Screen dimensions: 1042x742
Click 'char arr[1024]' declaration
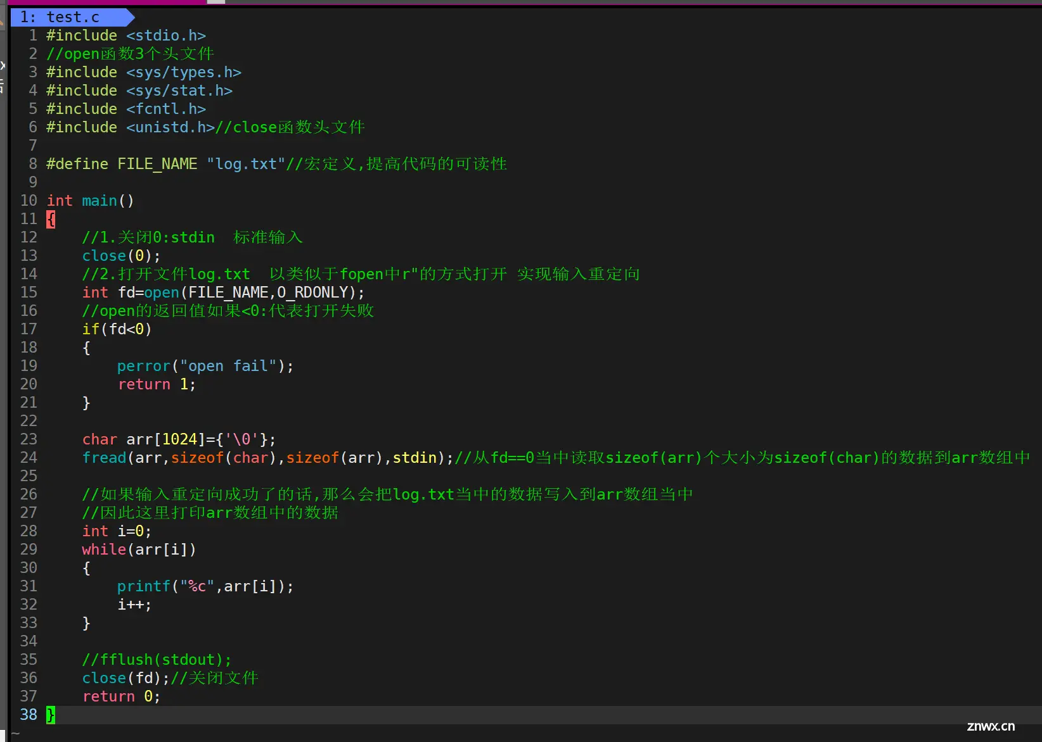144,439
